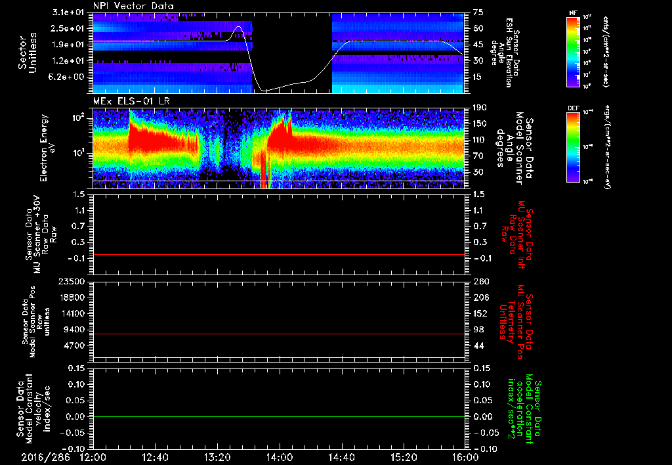Select the 'ESH Sun Elevation Angle' axis title
672x465 pixels.
pos(505,53)
